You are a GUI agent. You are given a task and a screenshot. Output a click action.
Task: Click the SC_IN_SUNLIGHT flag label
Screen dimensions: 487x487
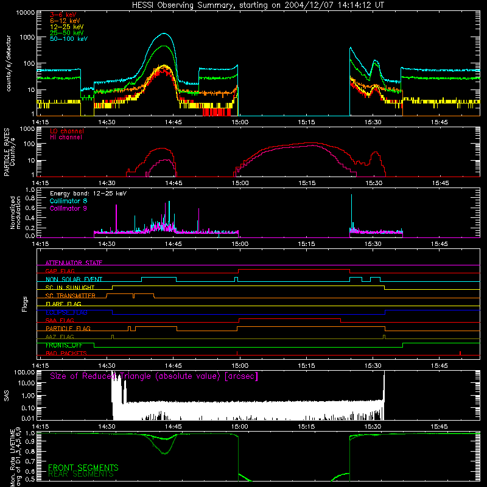[x=70, y=287]
